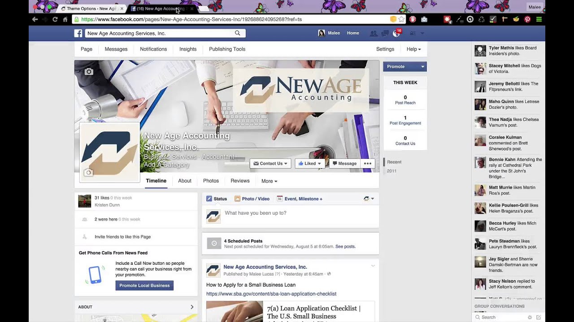Open the Notifications page tab
The width and height of the screenshot is (574, 322).
tap(153, 49)
